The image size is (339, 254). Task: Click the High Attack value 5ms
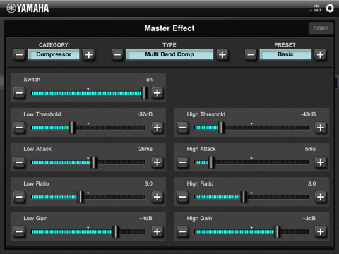pos(310,149)
